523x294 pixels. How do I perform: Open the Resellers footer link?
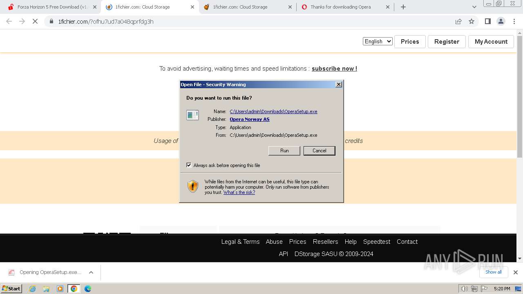coord(325,242)
